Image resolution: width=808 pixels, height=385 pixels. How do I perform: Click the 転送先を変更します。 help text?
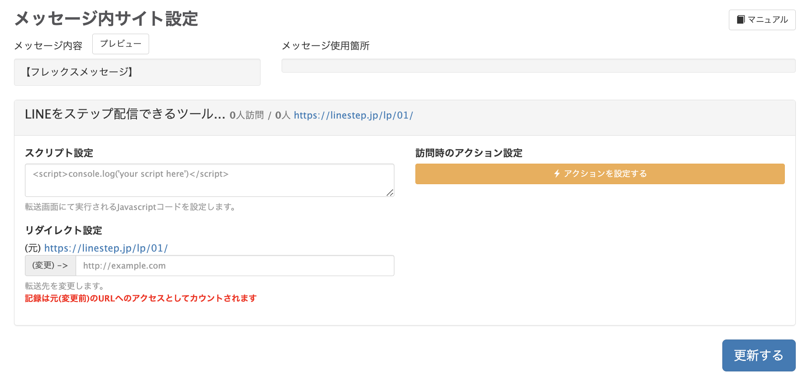pos(64,286)
